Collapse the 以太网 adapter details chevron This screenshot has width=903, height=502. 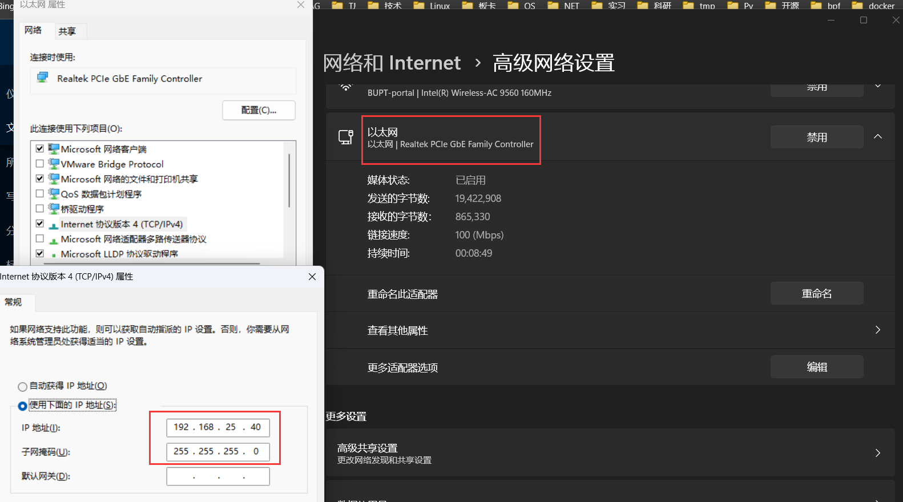point(878,137)
